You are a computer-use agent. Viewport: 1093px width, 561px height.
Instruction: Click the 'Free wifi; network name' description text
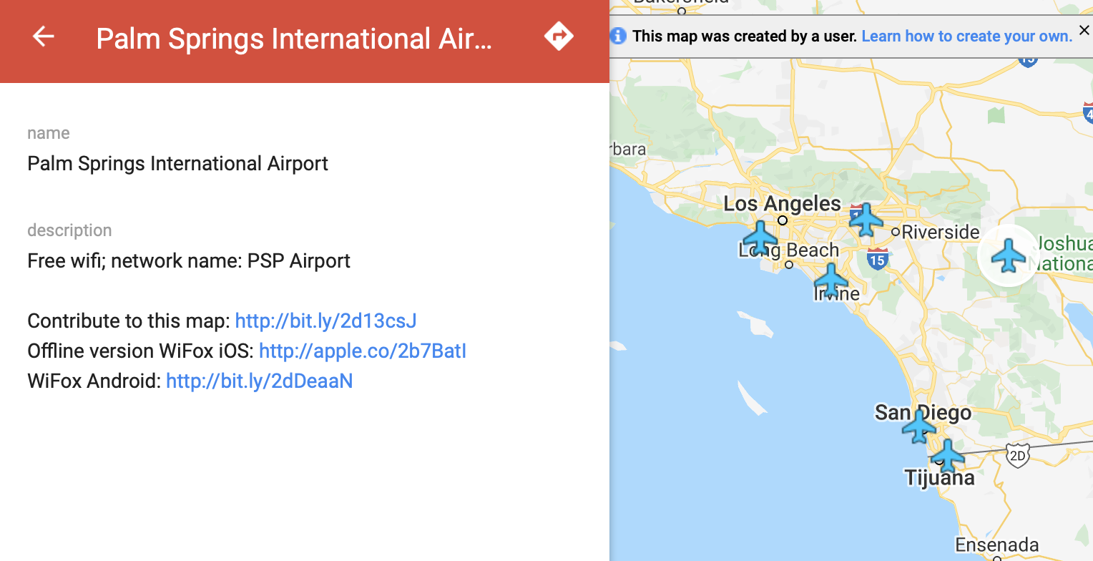[189, 260]
